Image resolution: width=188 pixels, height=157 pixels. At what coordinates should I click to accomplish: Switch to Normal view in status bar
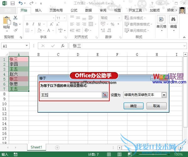point(109,154)
